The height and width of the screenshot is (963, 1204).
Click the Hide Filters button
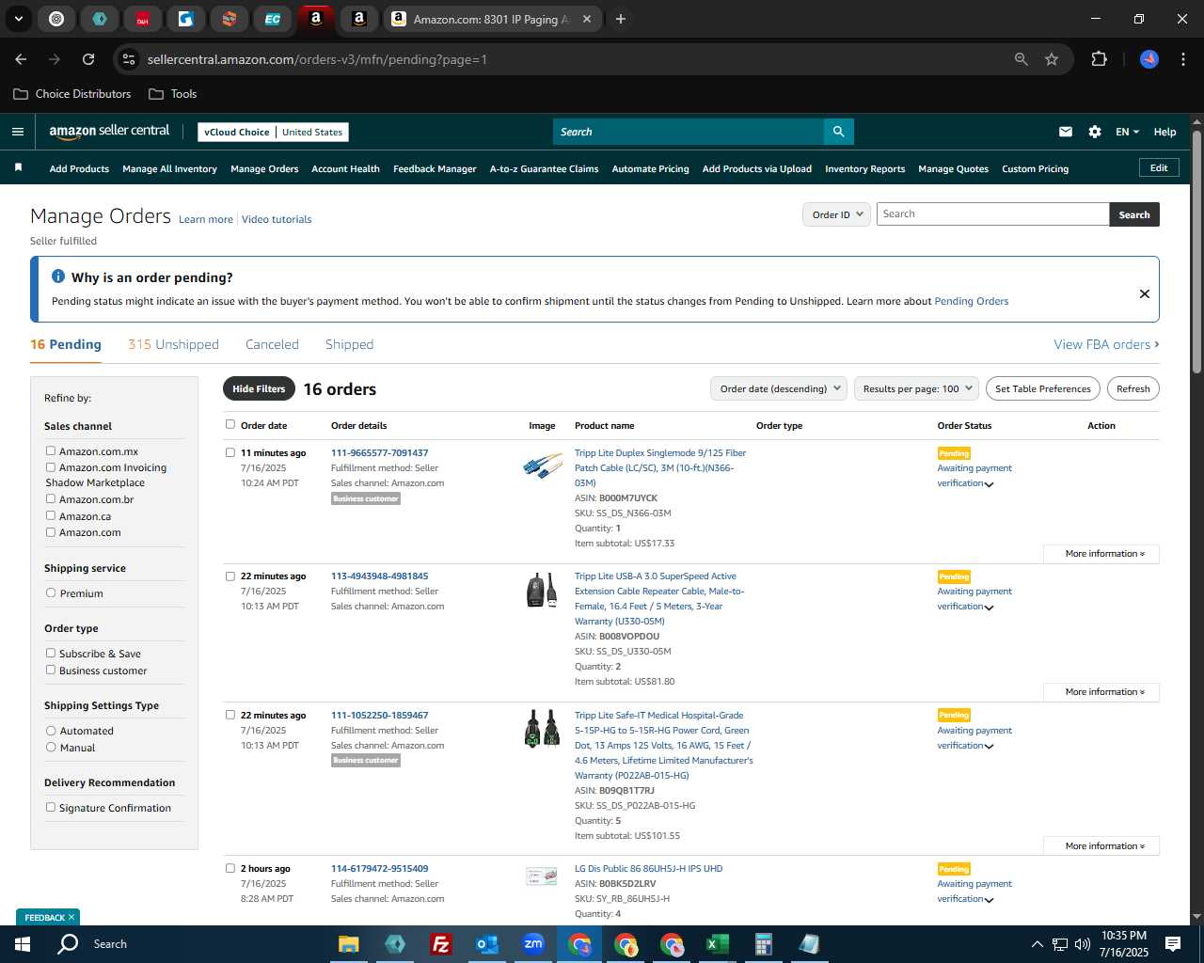tap(259, 388)
